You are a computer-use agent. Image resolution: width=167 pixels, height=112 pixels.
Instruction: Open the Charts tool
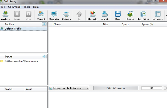(x=130, y=16)
